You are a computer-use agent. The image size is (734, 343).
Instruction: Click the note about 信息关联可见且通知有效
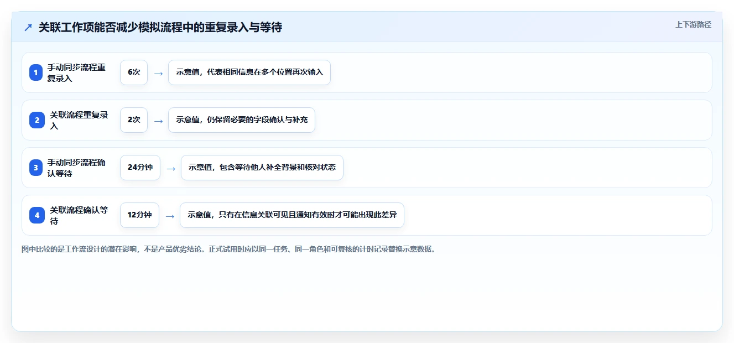292,215
